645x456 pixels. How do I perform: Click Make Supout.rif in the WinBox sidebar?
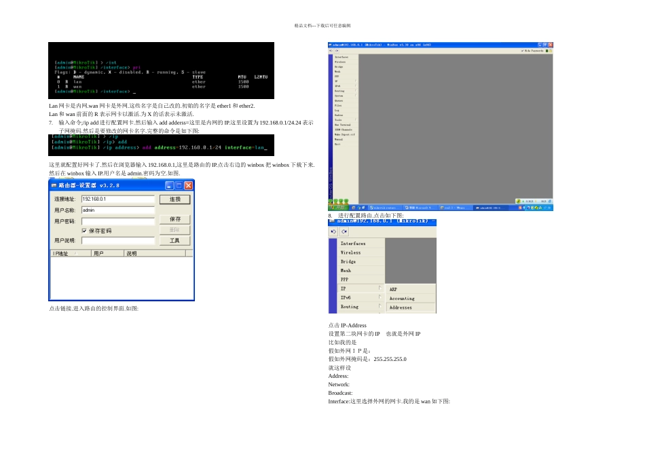345,134
